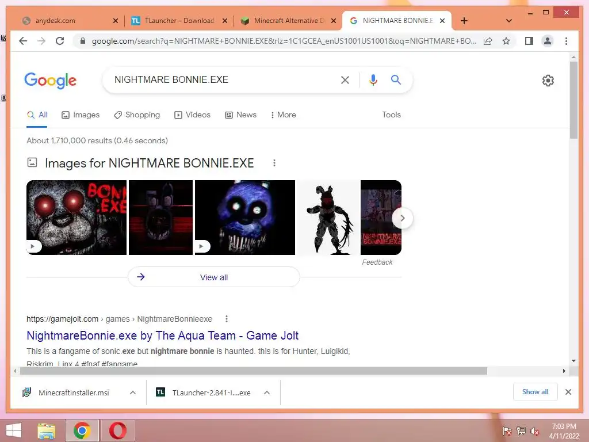
Task: Go to Google homepage logo
Action: coord(51,80)
